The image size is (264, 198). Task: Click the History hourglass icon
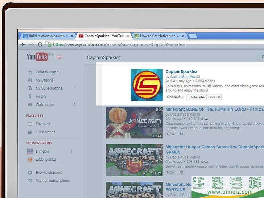(30, 96)
